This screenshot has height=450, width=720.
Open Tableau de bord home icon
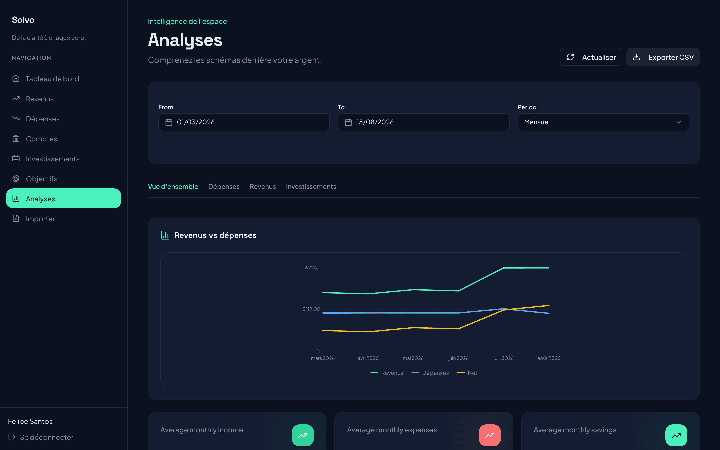[16, 78]
